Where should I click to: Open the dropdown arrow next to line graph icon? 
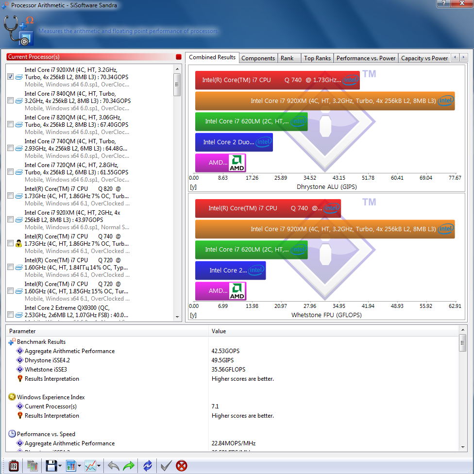click(99, 466)
